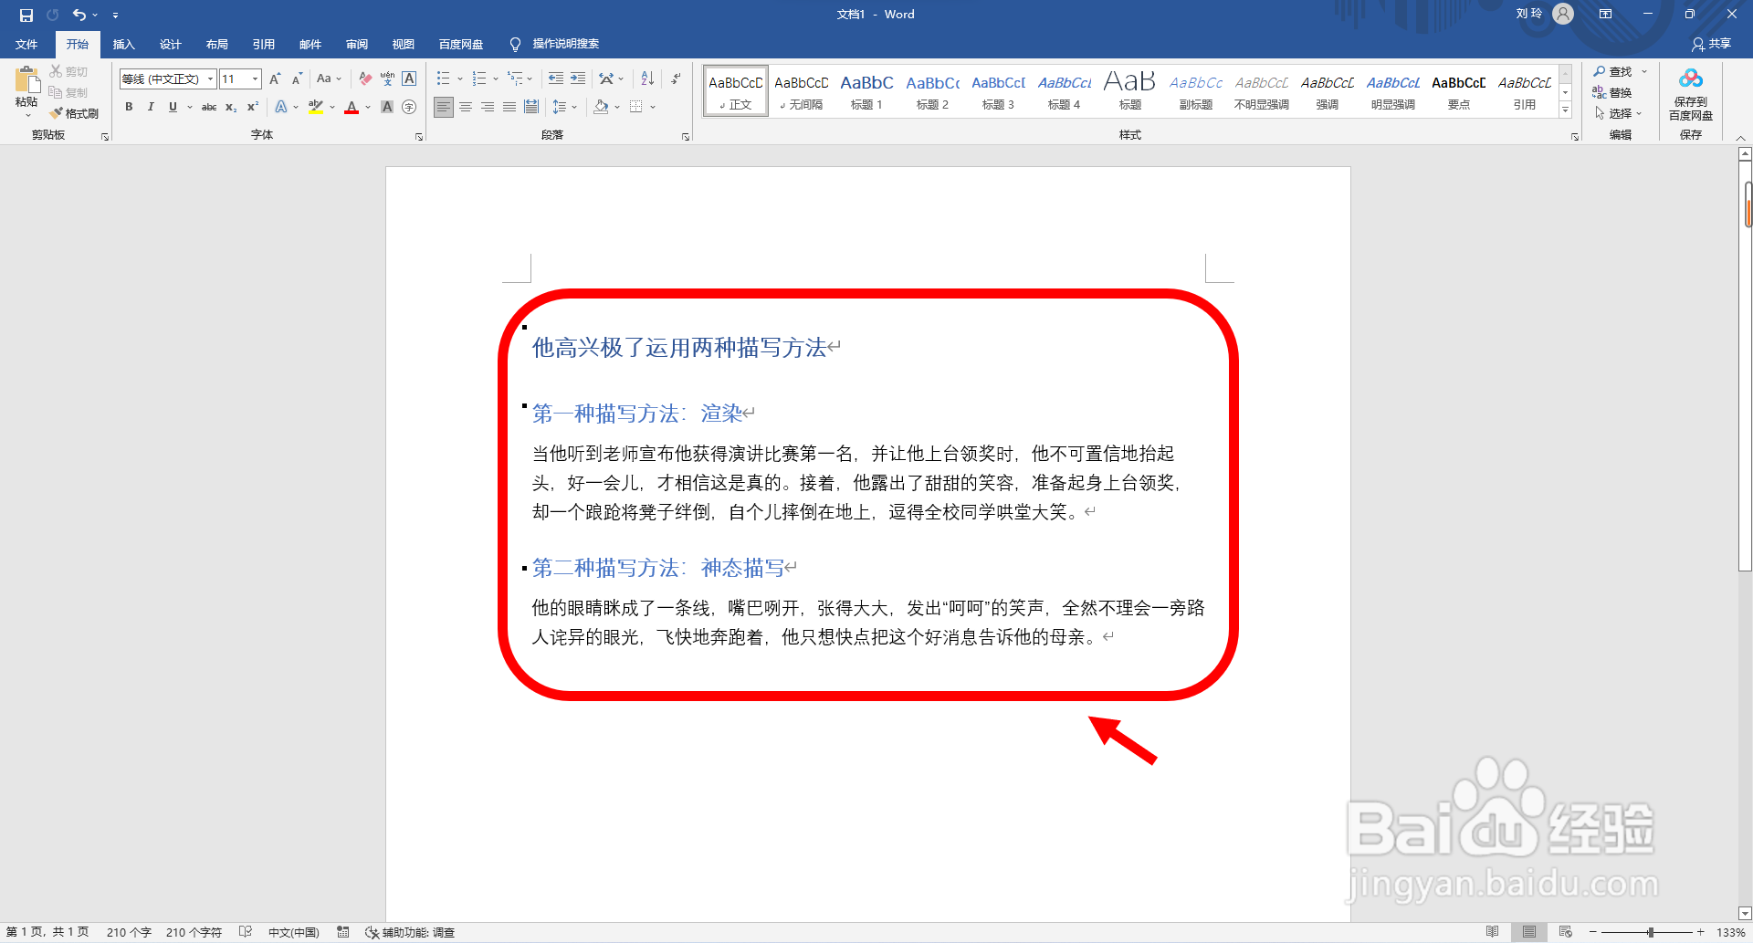Open the File (文件) tab

26,44
